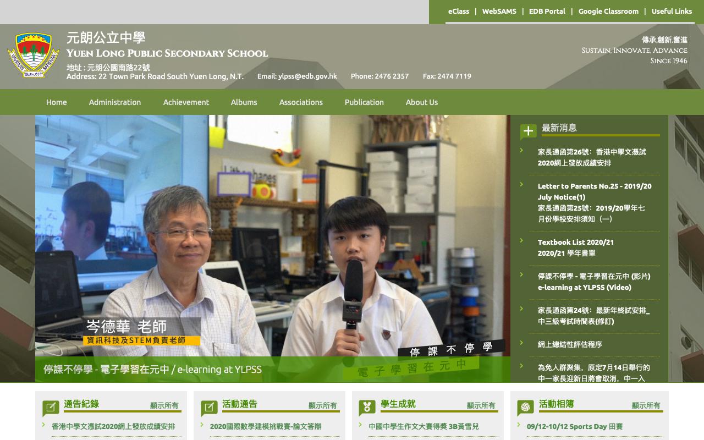Click the slide caption 停課不停學 - 電子學習在元中
This screenshot has width=704, height=440.
153,370
